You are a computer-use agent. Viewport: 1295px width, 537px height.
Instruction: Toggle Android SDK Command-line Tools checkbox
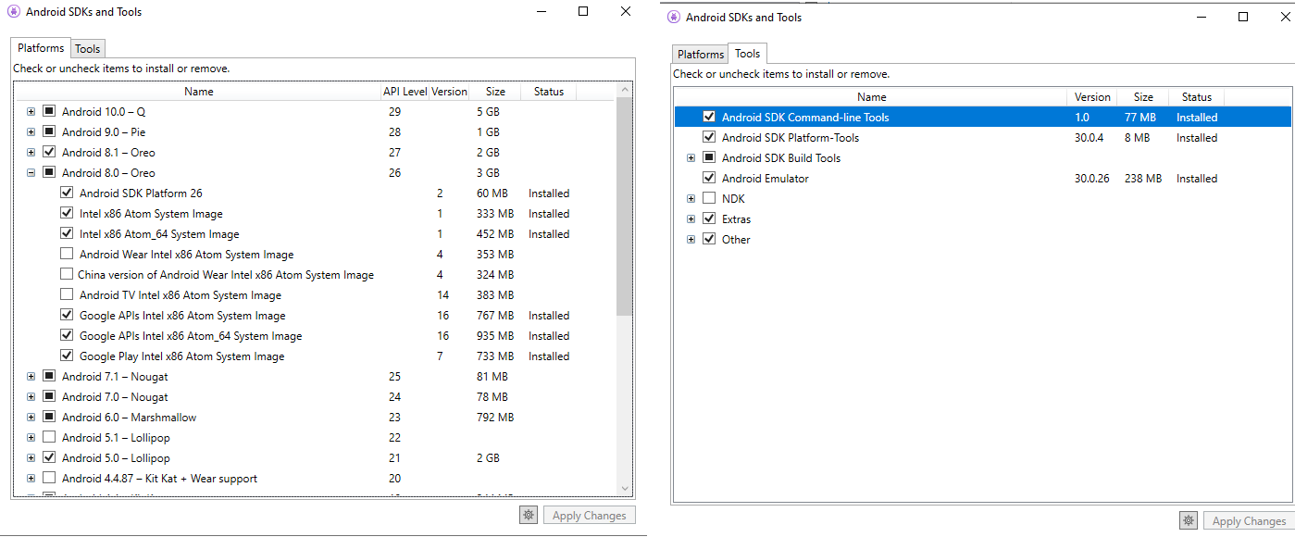tap(709, 118)
